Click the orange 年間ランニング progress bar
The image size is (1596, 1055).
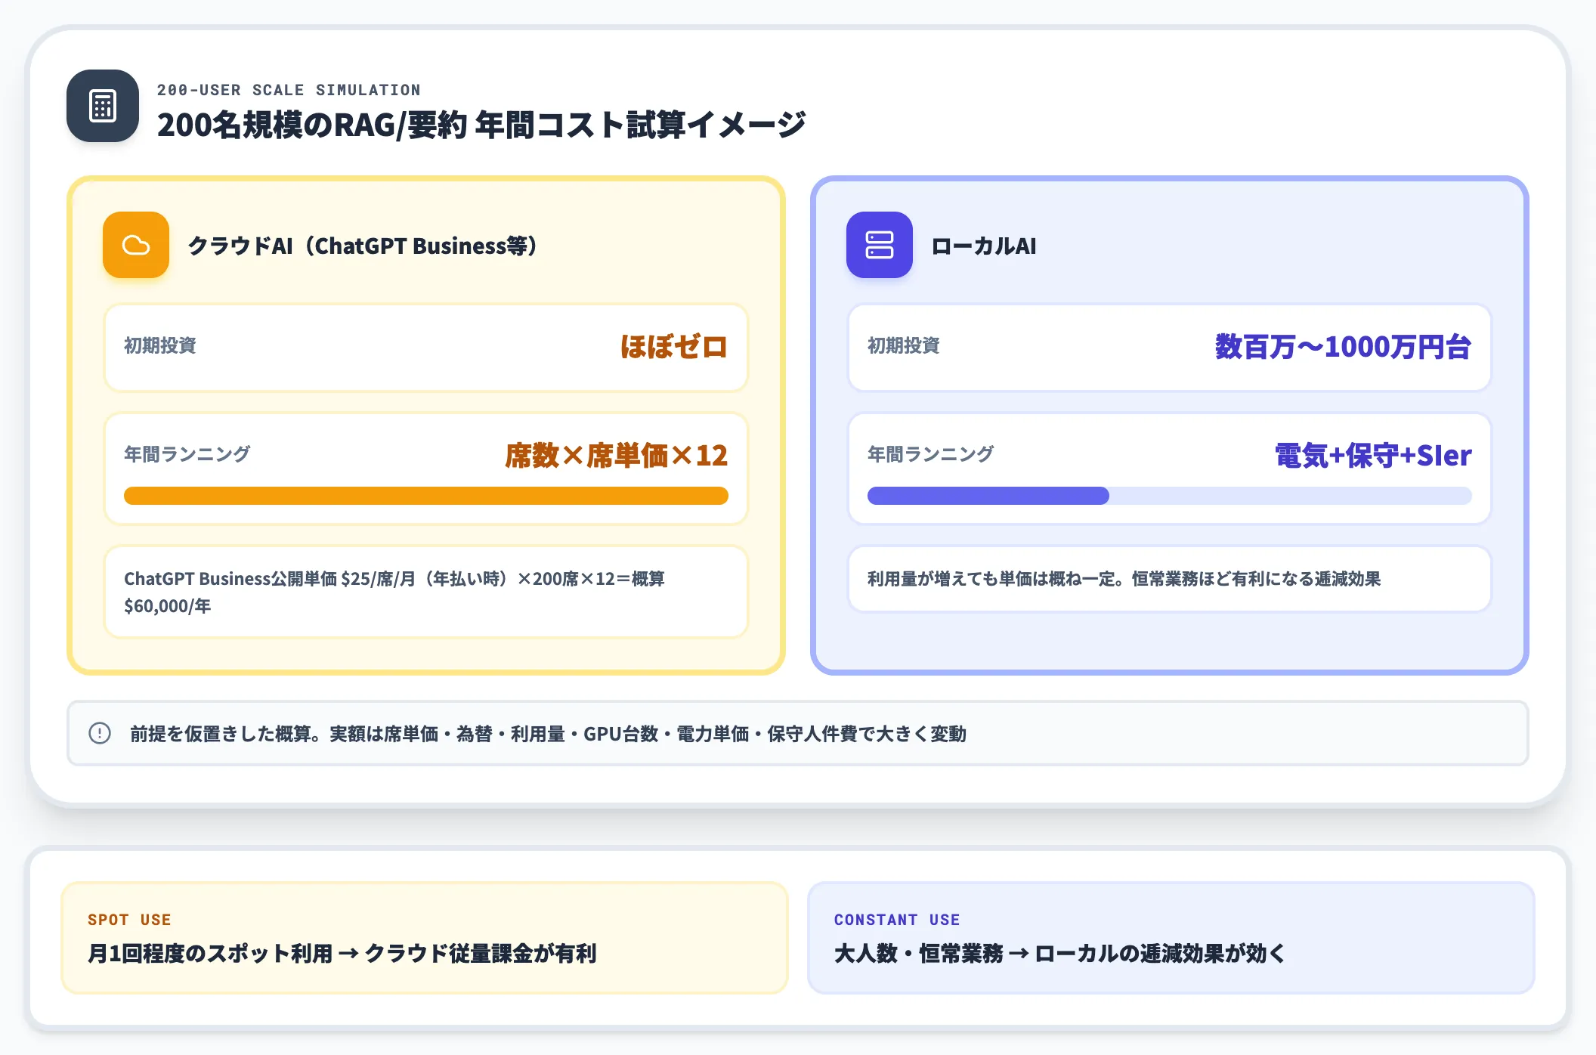tap(426, 496)
